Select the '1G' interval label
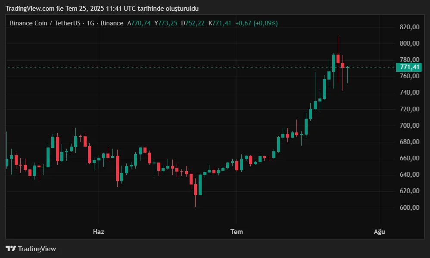The image size is (430, 258). (x=90, y=23)
